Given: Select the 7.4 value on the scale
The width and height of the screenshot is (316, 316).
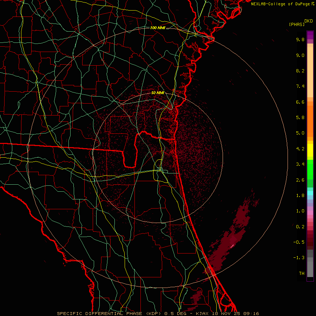Looking at the screenshot, I should point(300,86).
